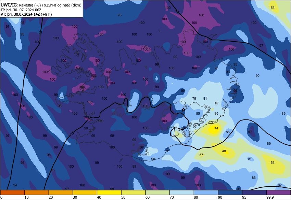Click the legend tick label 99.9
The height and width of the screenshot is (200, 291).
[270, 197]
